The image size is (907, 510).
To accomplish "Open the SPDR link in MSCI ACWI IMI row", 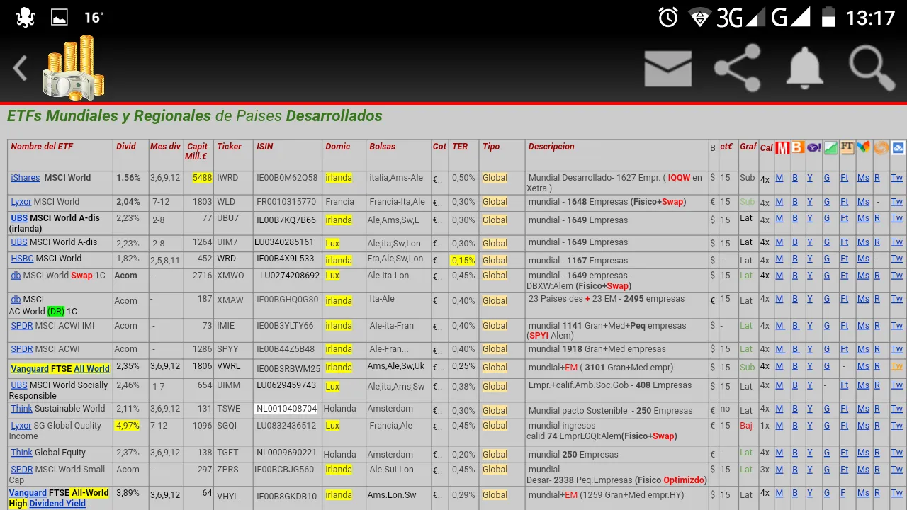I will tap(22, 326).
